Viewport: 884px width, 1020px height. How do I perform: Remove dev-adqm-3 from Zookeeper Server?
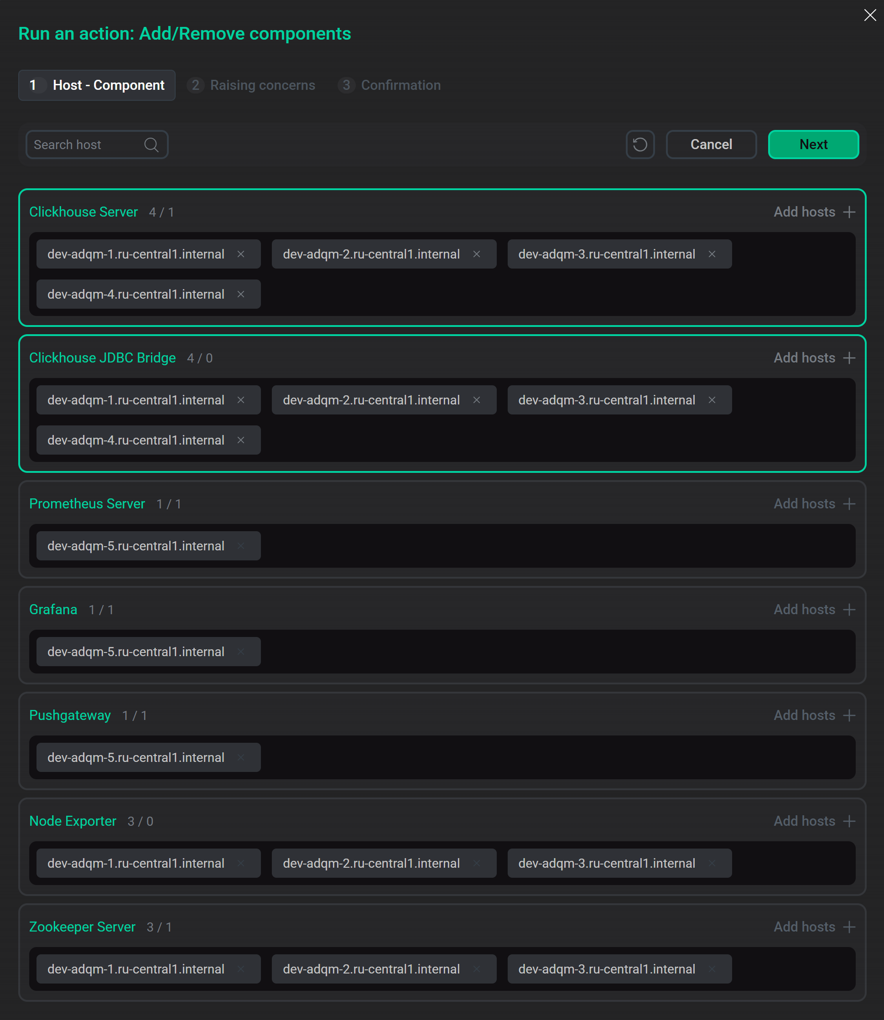tap(712, 969)
